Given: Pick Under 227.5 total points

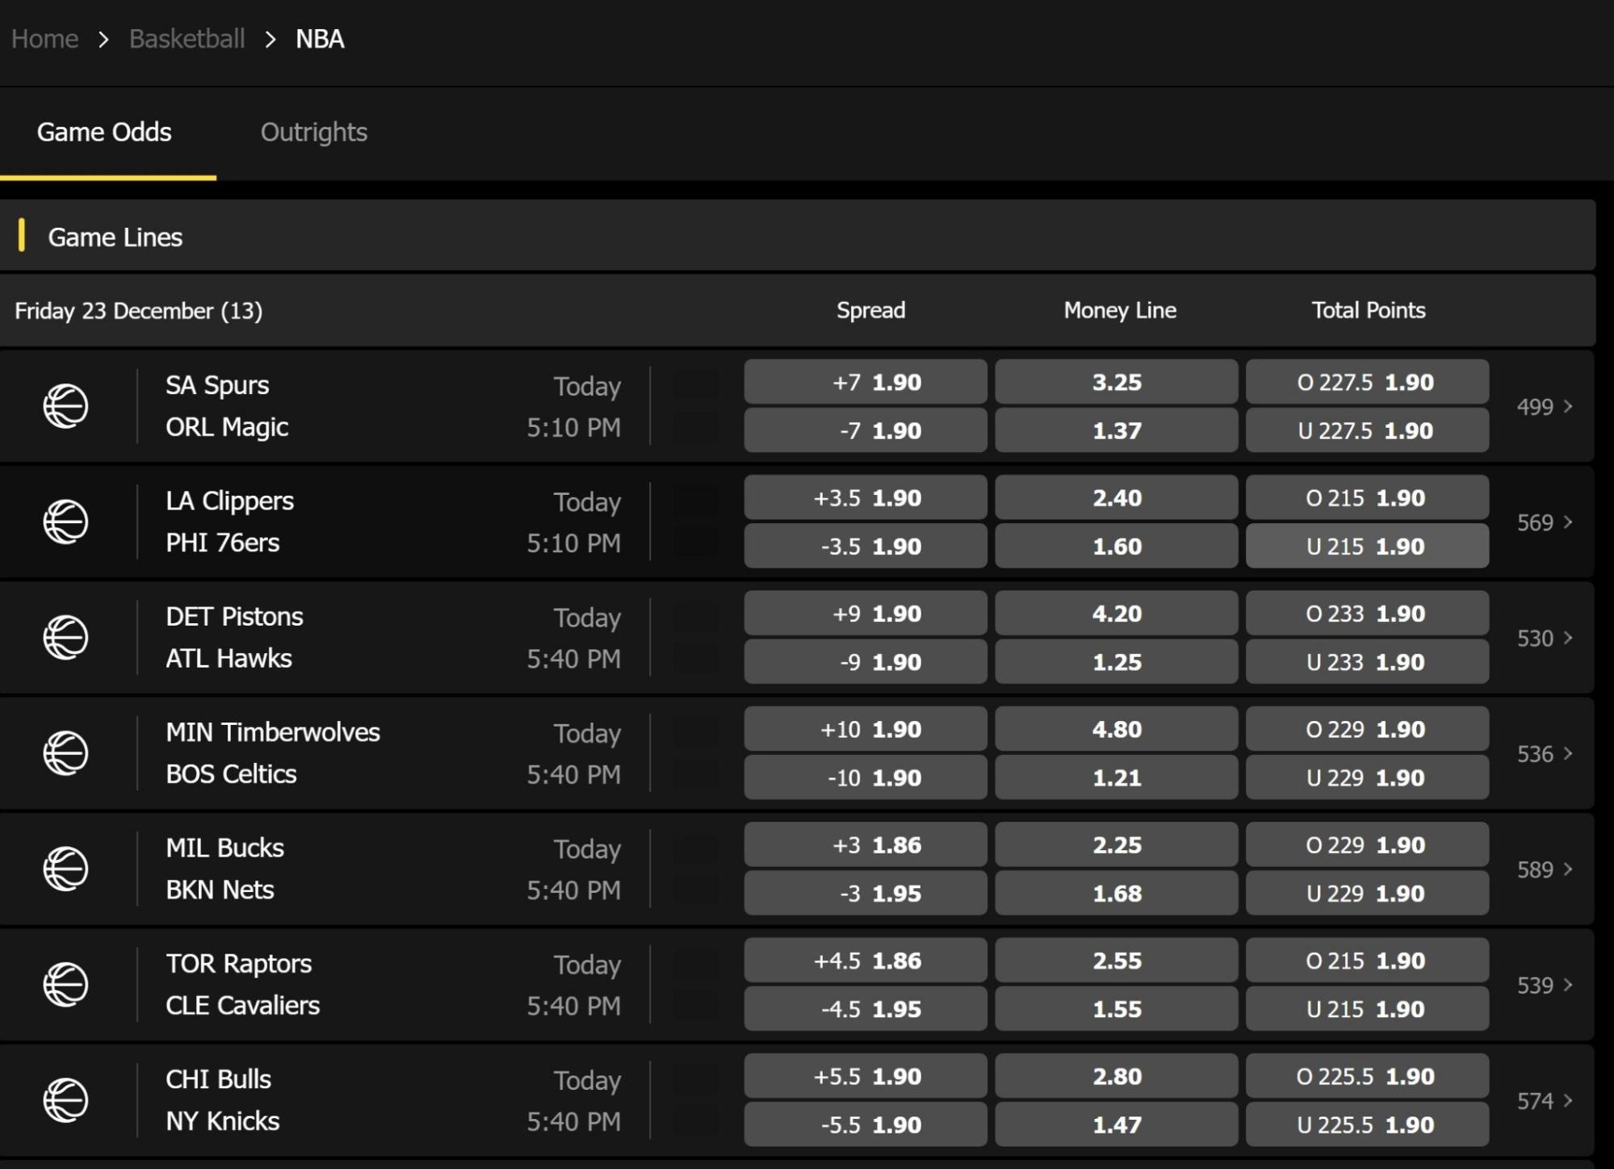Looking at the screenshot, I should (1367, 430).
